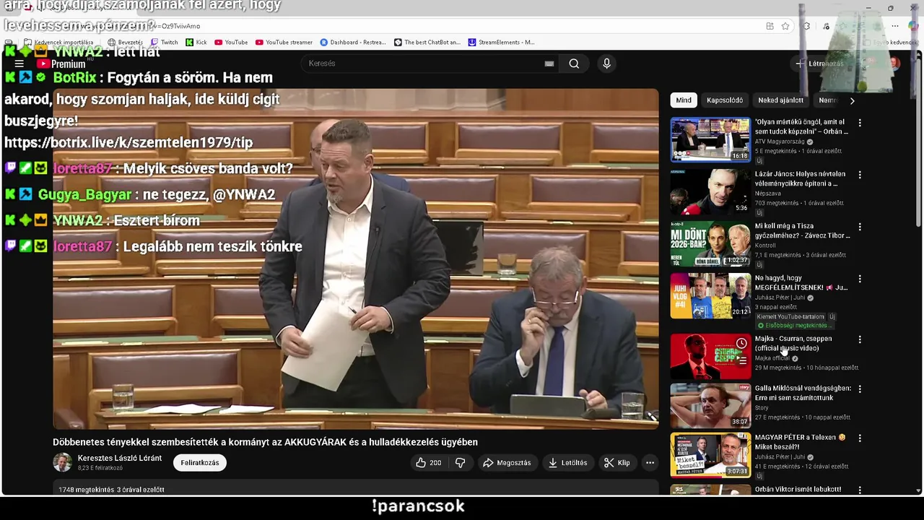Viewport: 924px width, 520px height.
Task: Add Majka video to Watch Later clock icon
Action: [741, 343]
